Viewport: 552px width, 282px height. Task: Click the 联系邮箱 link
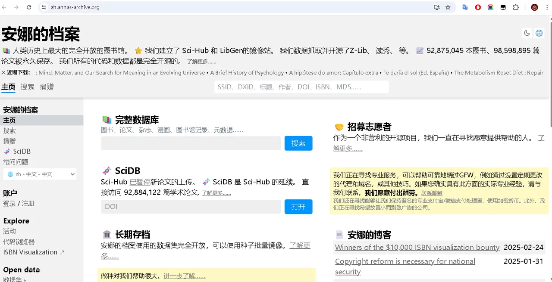pos(432,193)
